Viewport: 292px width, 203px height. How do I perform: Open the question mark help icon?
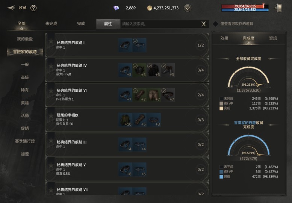(x=33, y=8)
